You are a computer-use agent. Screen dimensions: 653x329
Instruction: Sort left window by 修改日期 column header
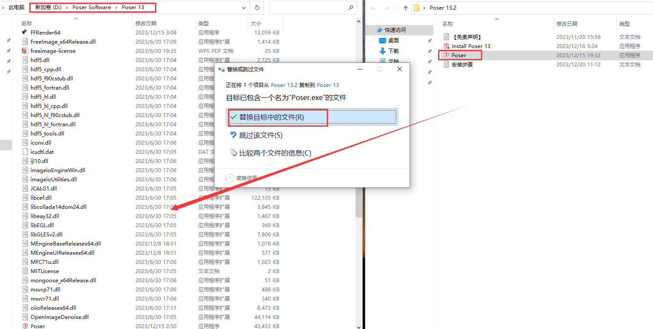pyautogui.click(x=146, y=24)
